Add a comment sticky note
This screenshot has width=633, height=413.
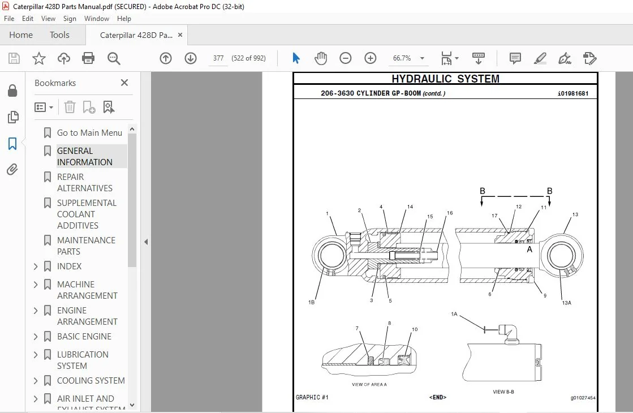pyautogui.click(x=515, y=58)
